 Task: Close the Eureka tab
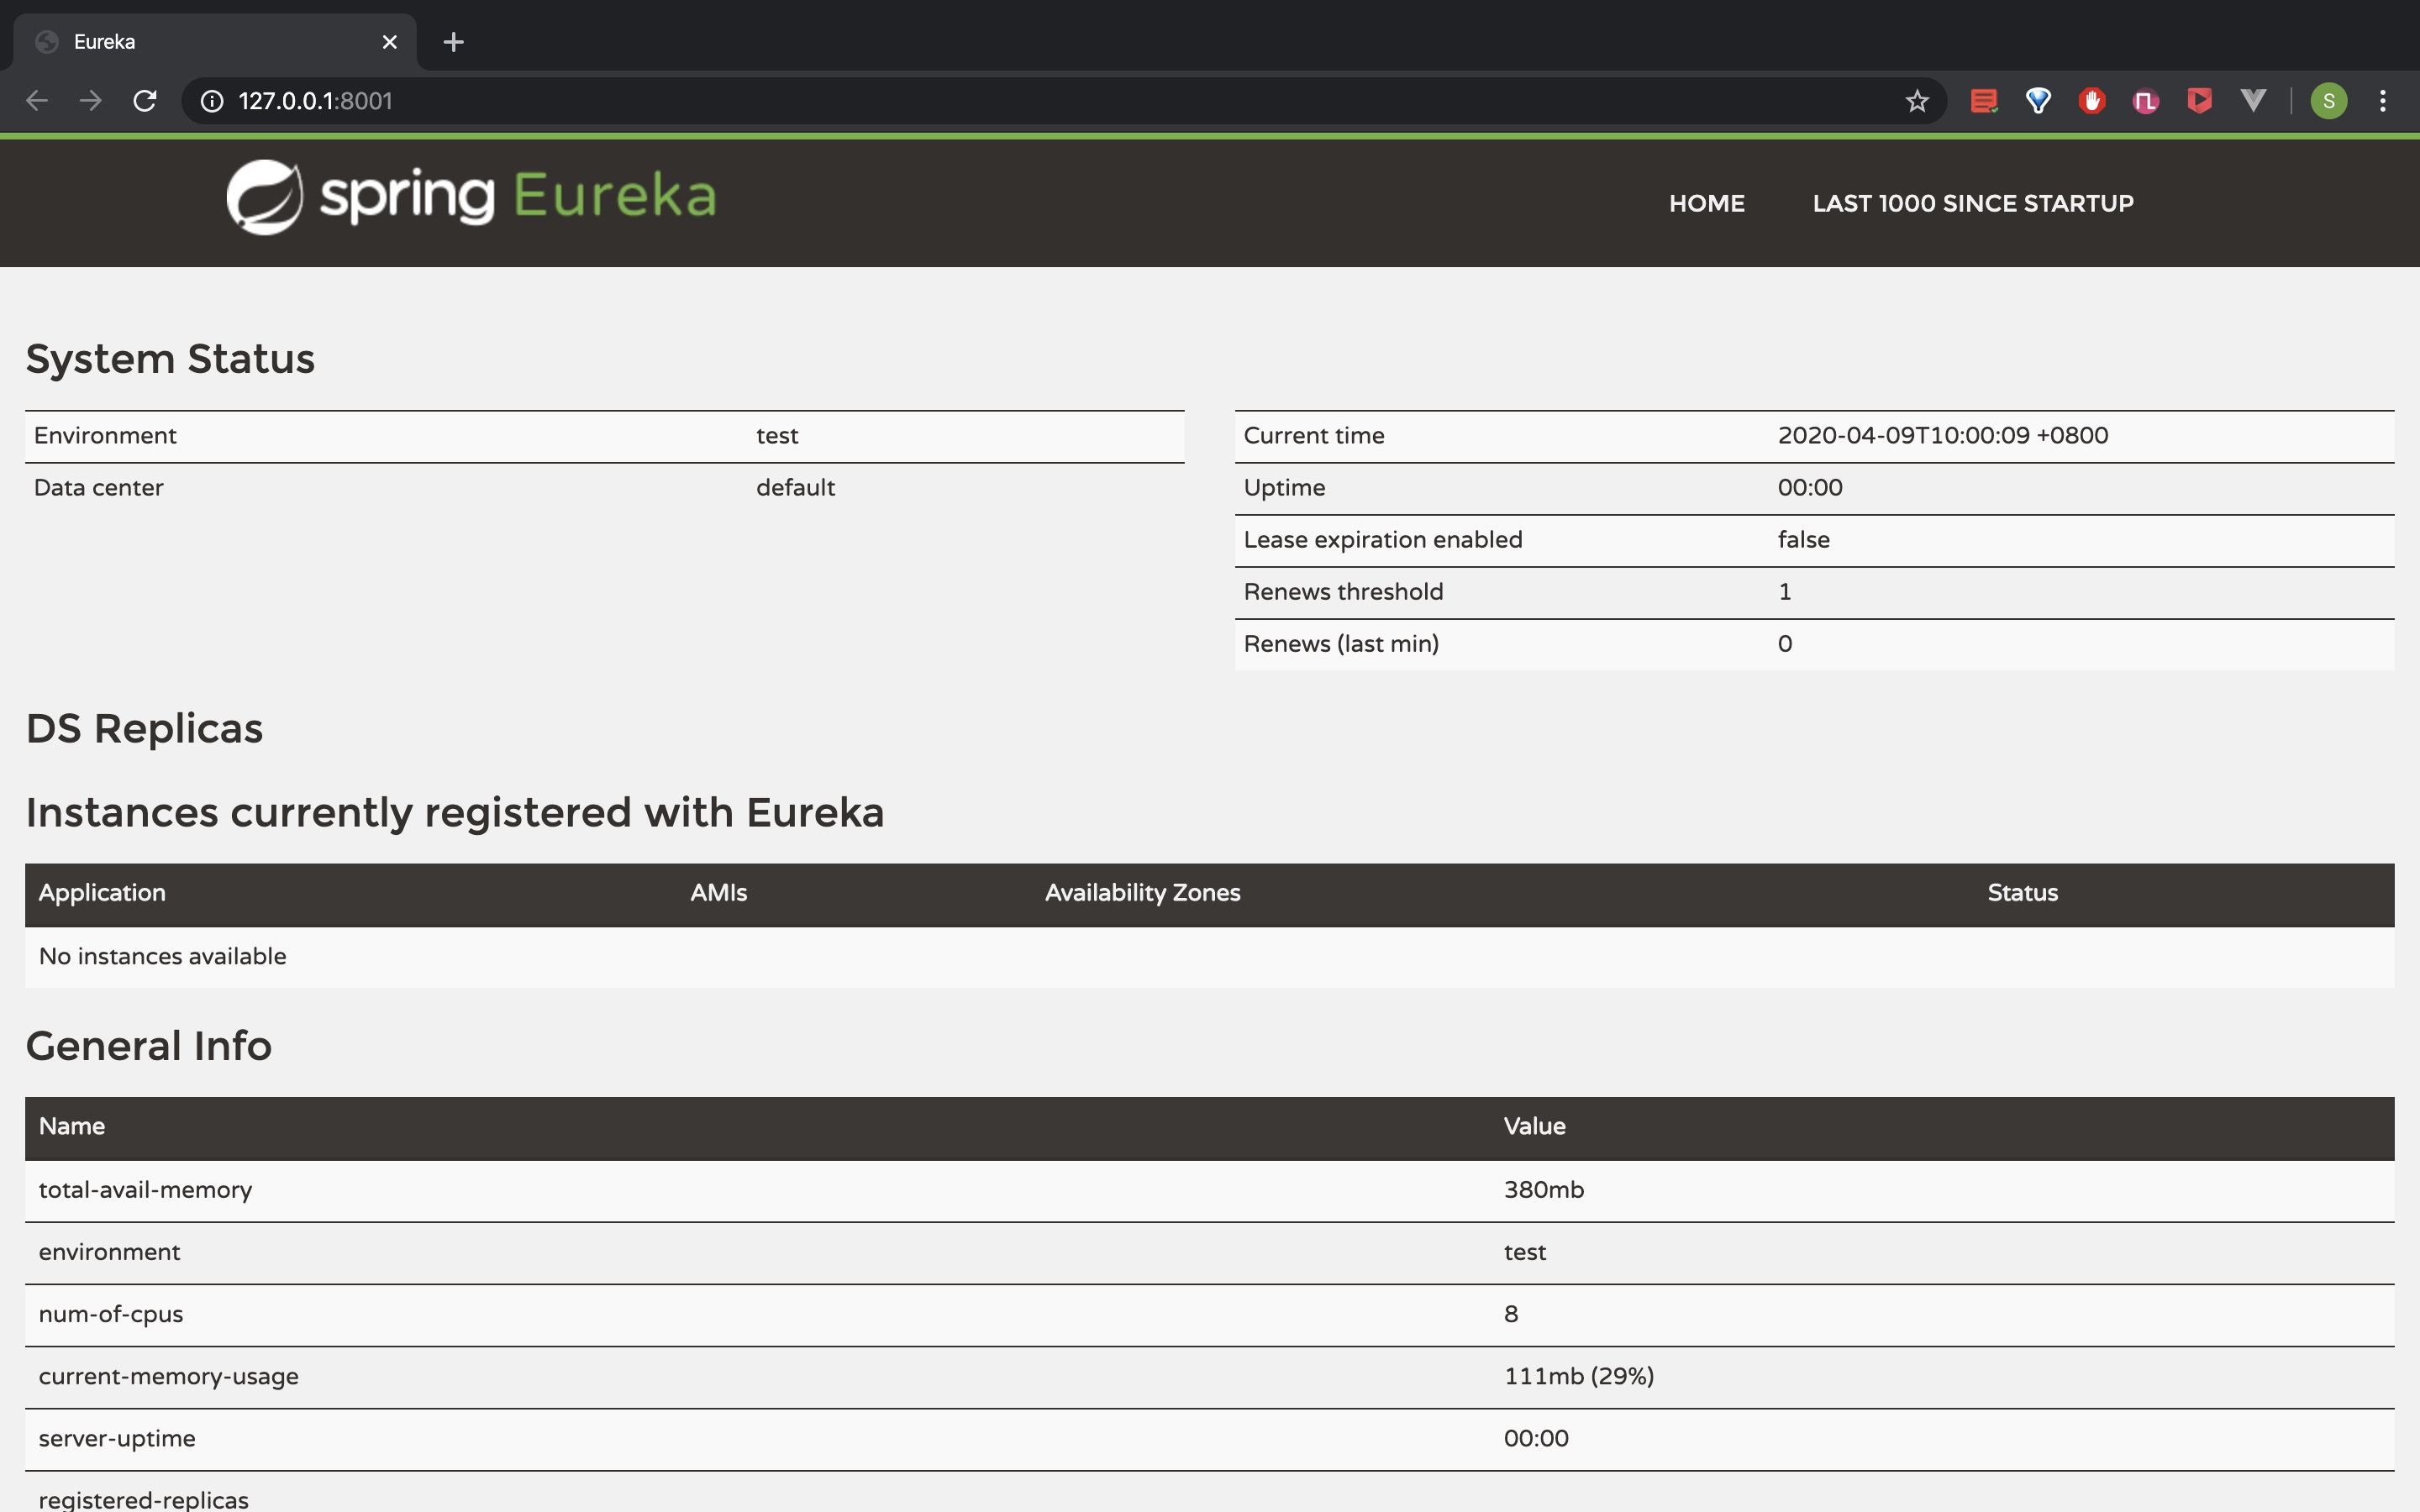tap(390, 42)
